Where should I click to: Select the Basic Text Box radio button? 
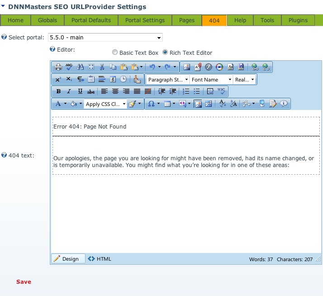coord(115,53)
